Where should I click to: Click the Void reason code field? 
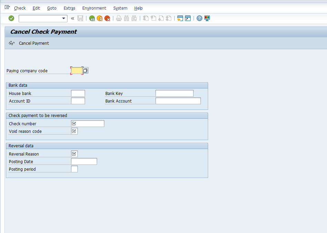pos(74,131)
